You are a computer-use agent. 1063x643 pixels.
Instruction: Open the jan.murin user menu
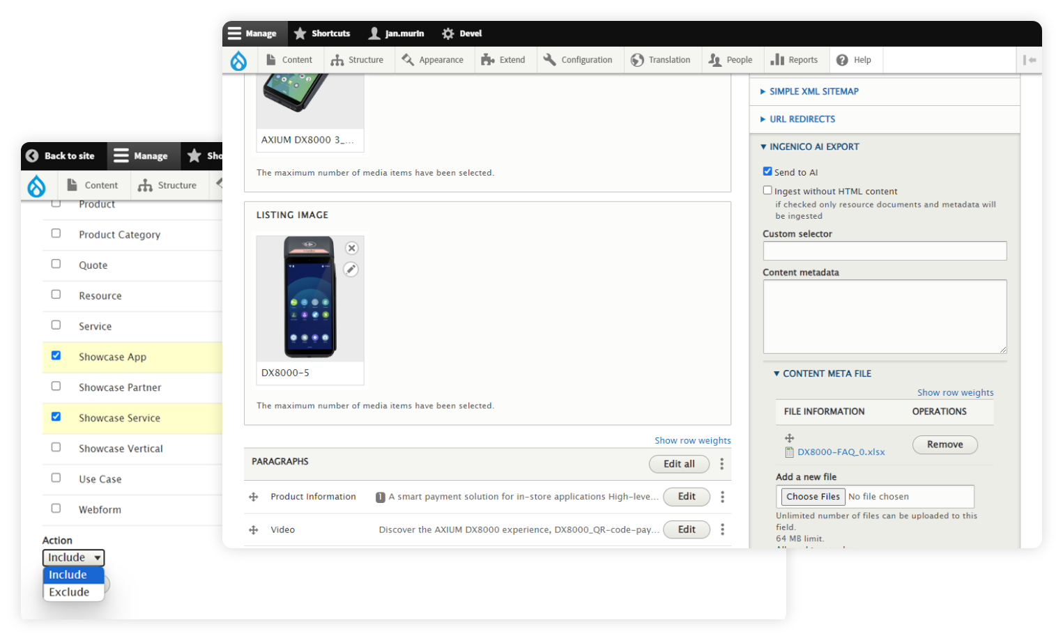(396, 33)
